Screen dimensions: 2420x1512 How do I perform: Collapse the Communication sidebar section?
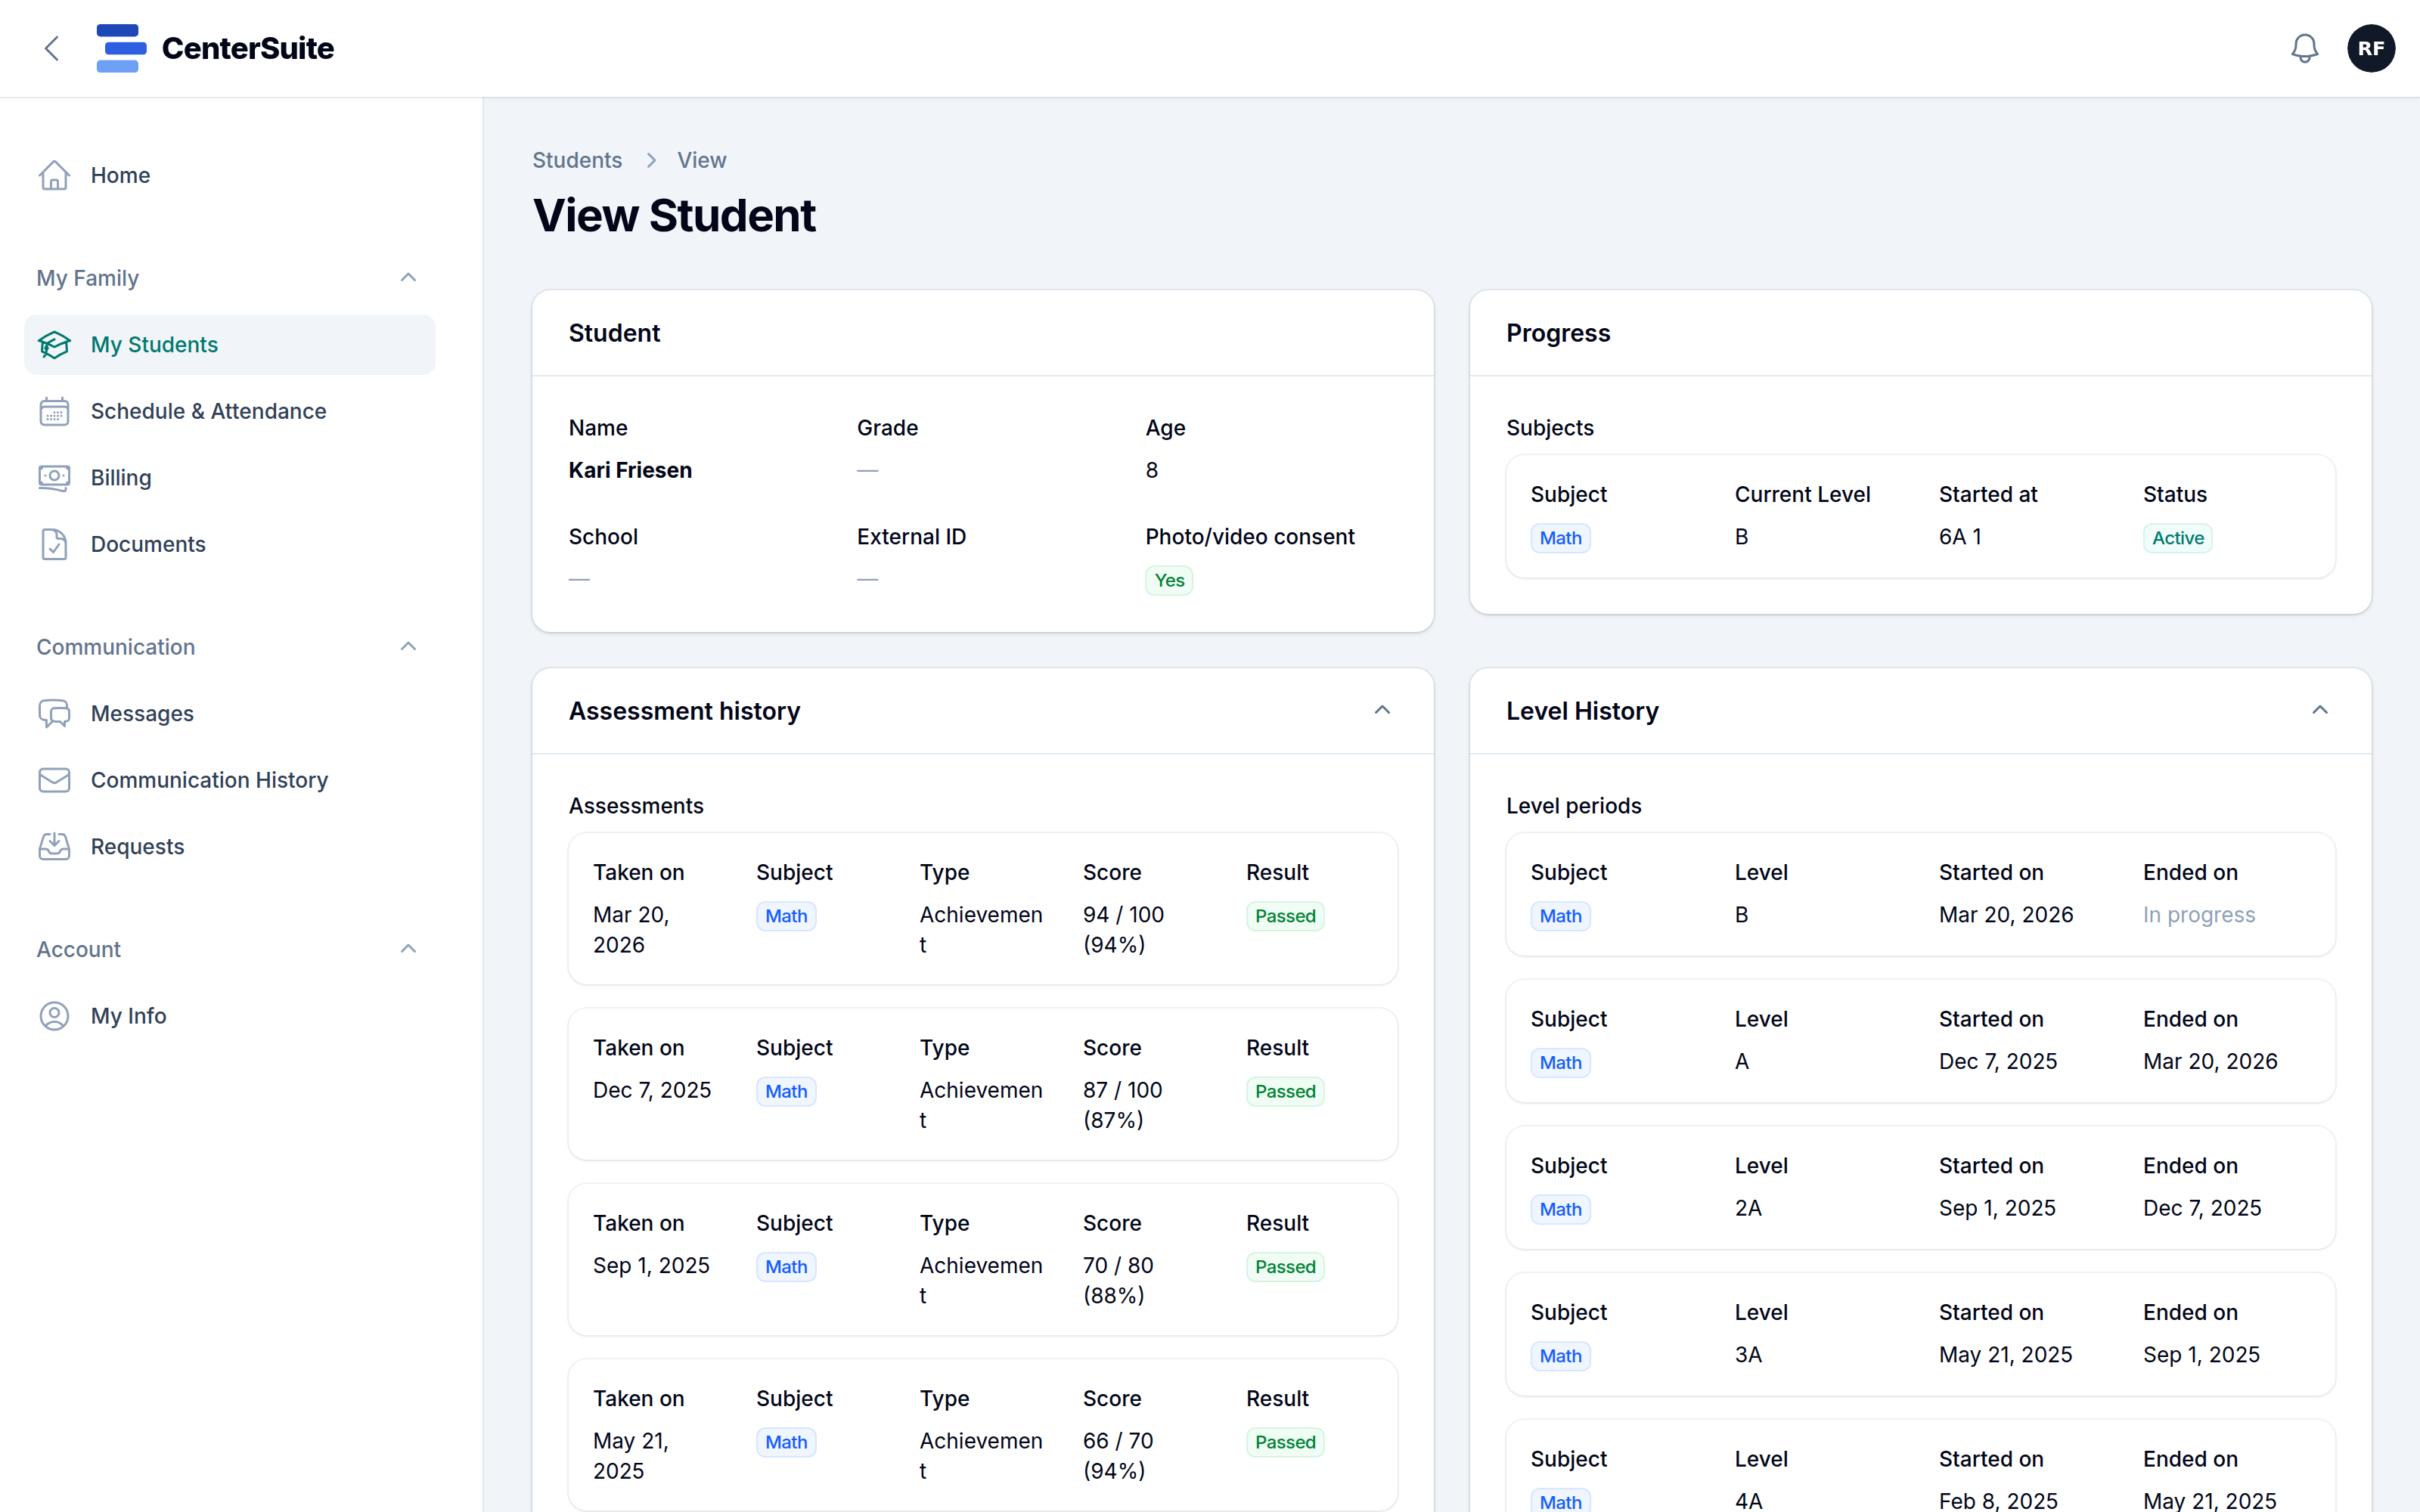coord(408,647)
